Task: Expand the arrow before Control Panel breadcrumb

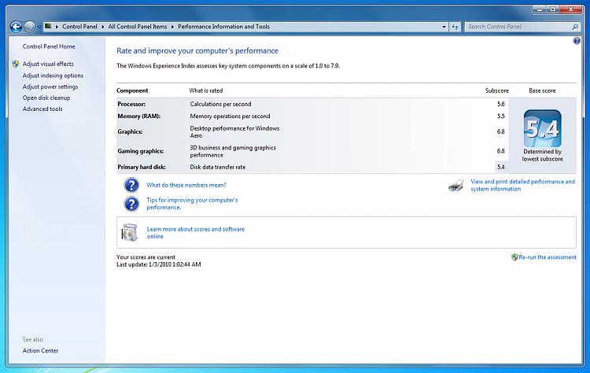Action: coord(57,27)
